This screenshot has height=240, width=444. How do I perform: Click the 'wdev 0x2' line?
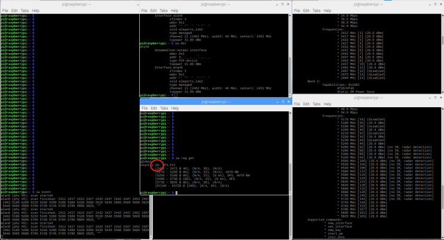point(177,54)
